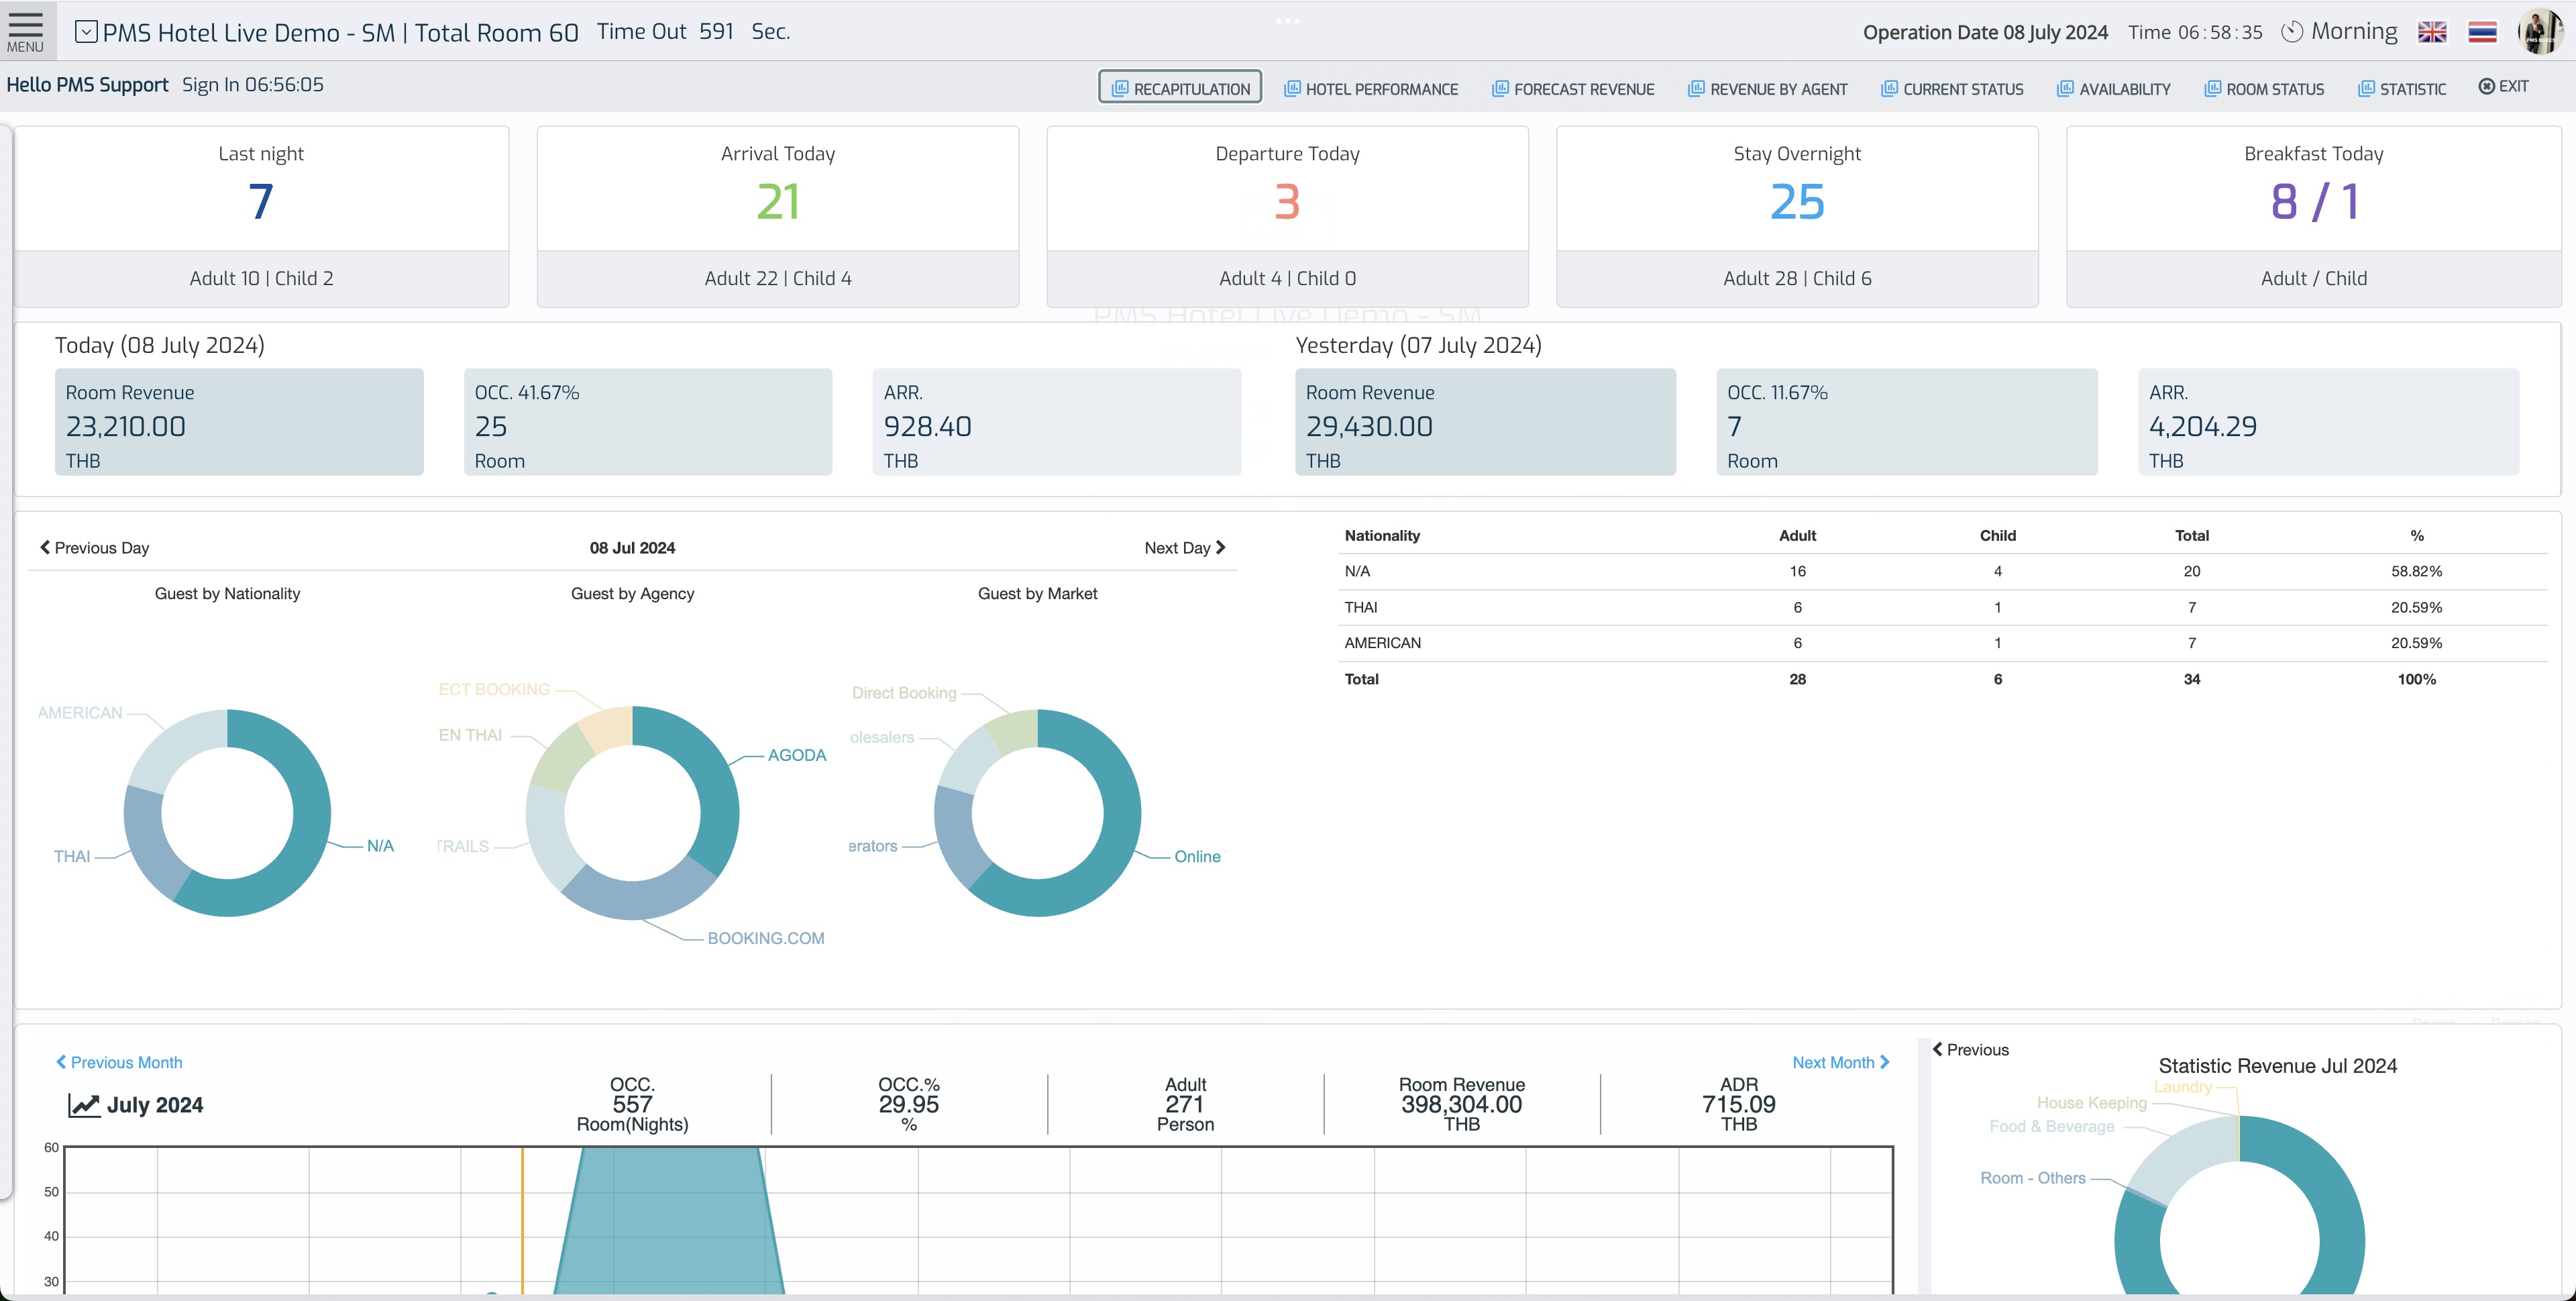
Task: Click yesterday's ARR. 4,204.29 card
Action: pyautogui.click(x=2329, y=422)
